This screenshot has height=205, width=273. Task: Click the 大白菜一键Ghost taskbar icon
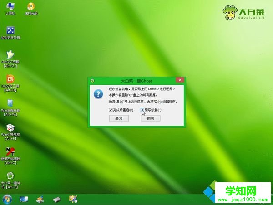pos(73,199)
